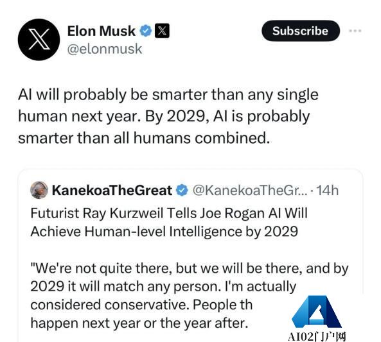Image resolution: width=381 pixels, height=342 pixels.
Task: Click the @elonmusk handle
Action: (x=105, y=49)
